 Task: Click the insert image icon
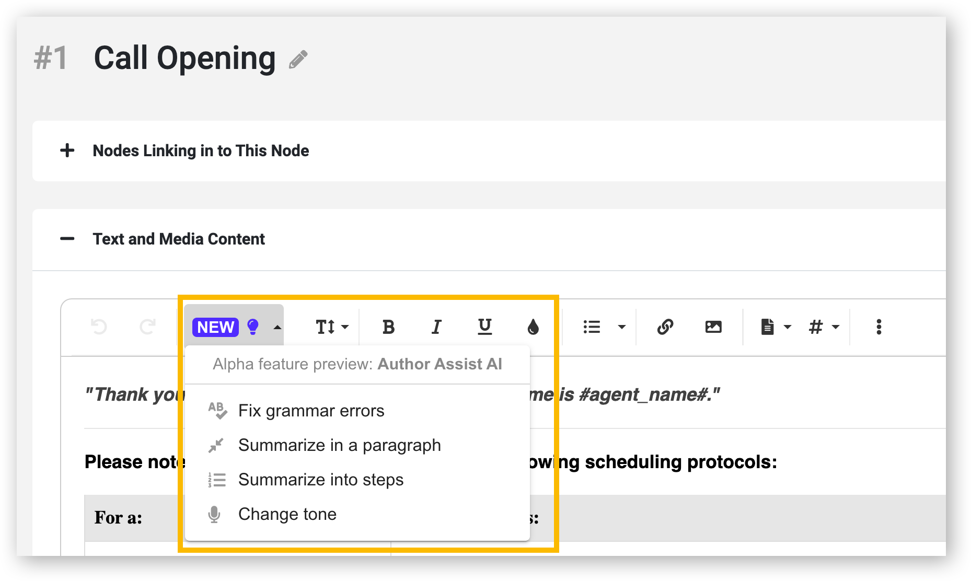[713, 327]
